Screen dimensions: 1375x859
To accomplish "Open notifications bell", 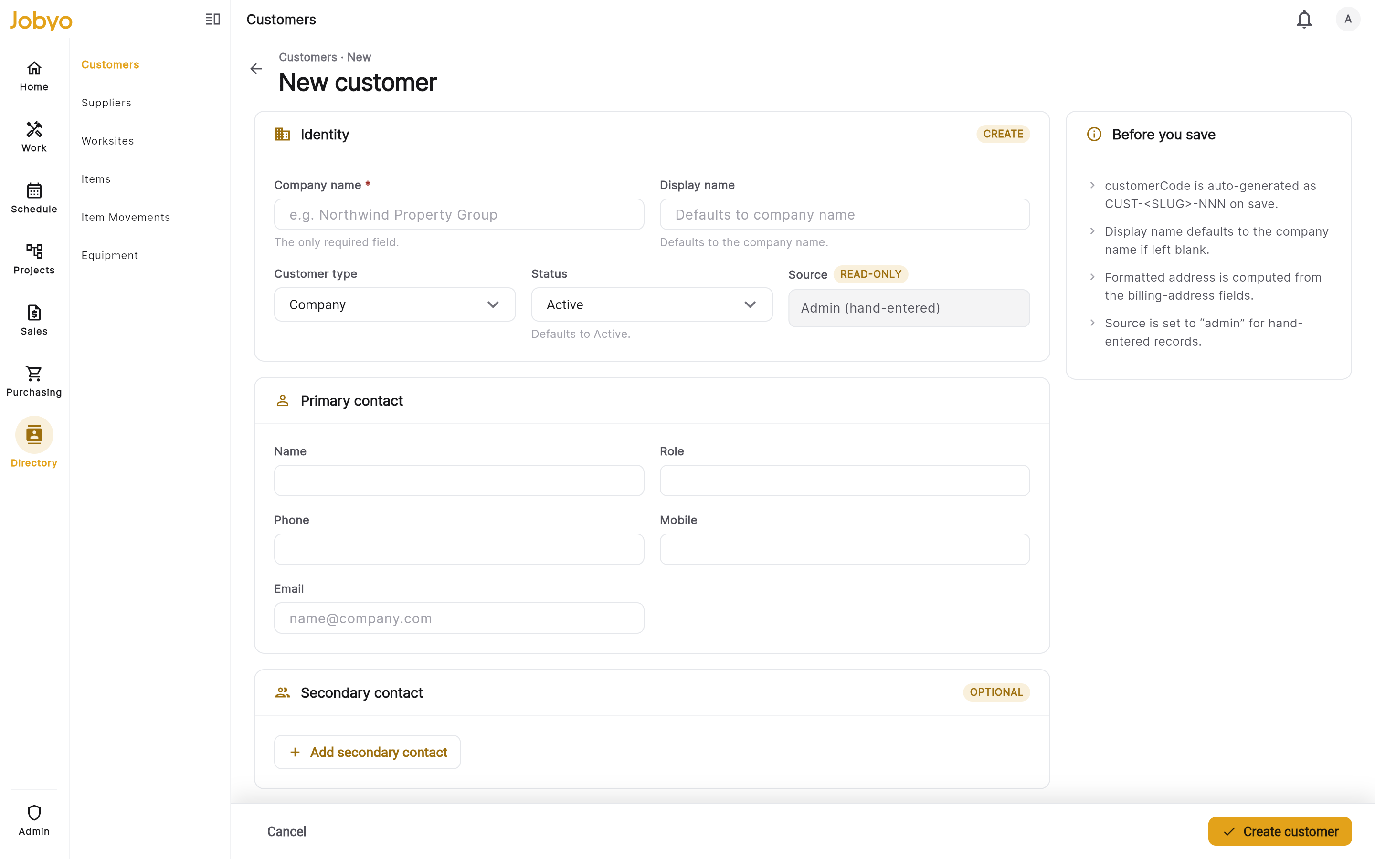I will click(1304, 19).
